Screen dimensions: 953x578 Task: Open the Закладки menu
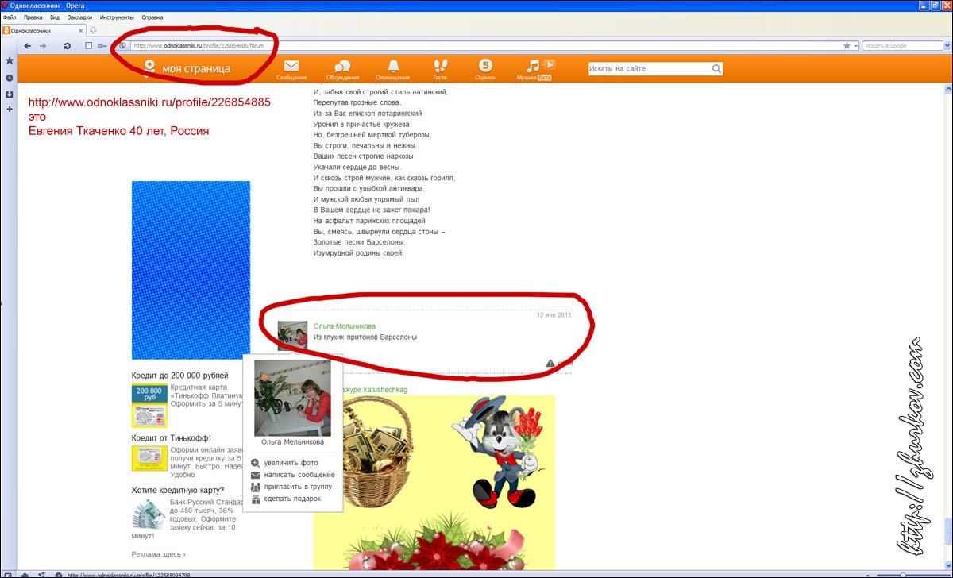tap(79, 17)
